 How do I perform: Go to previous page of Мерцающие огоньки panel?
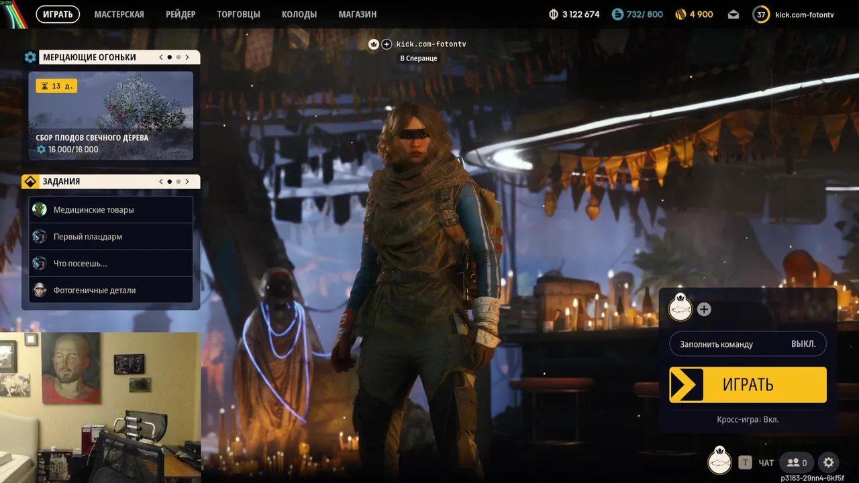[x=161, y=58]
